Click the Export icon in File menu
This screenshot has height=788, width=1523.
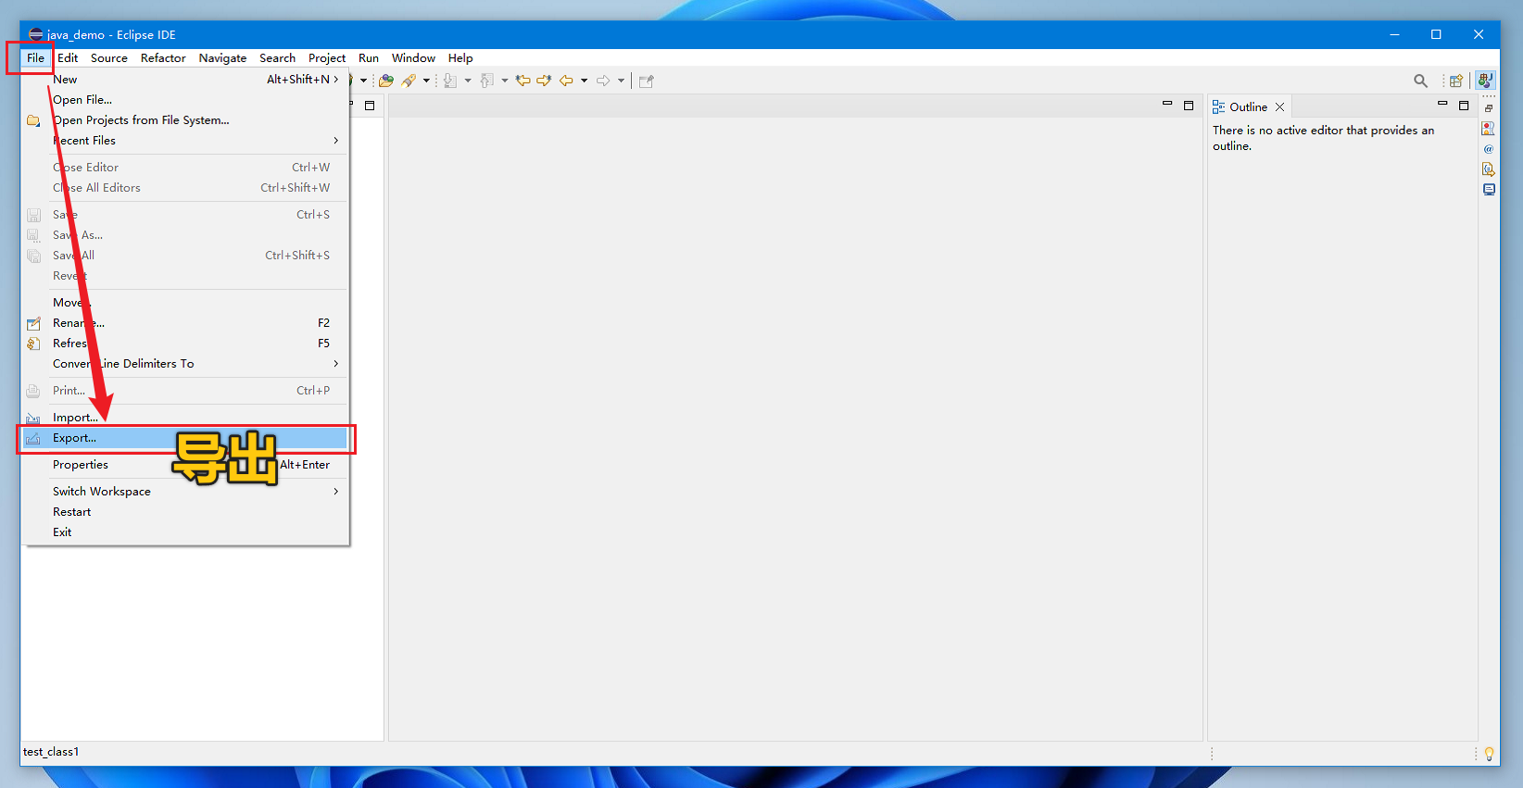tap(33, 438)
